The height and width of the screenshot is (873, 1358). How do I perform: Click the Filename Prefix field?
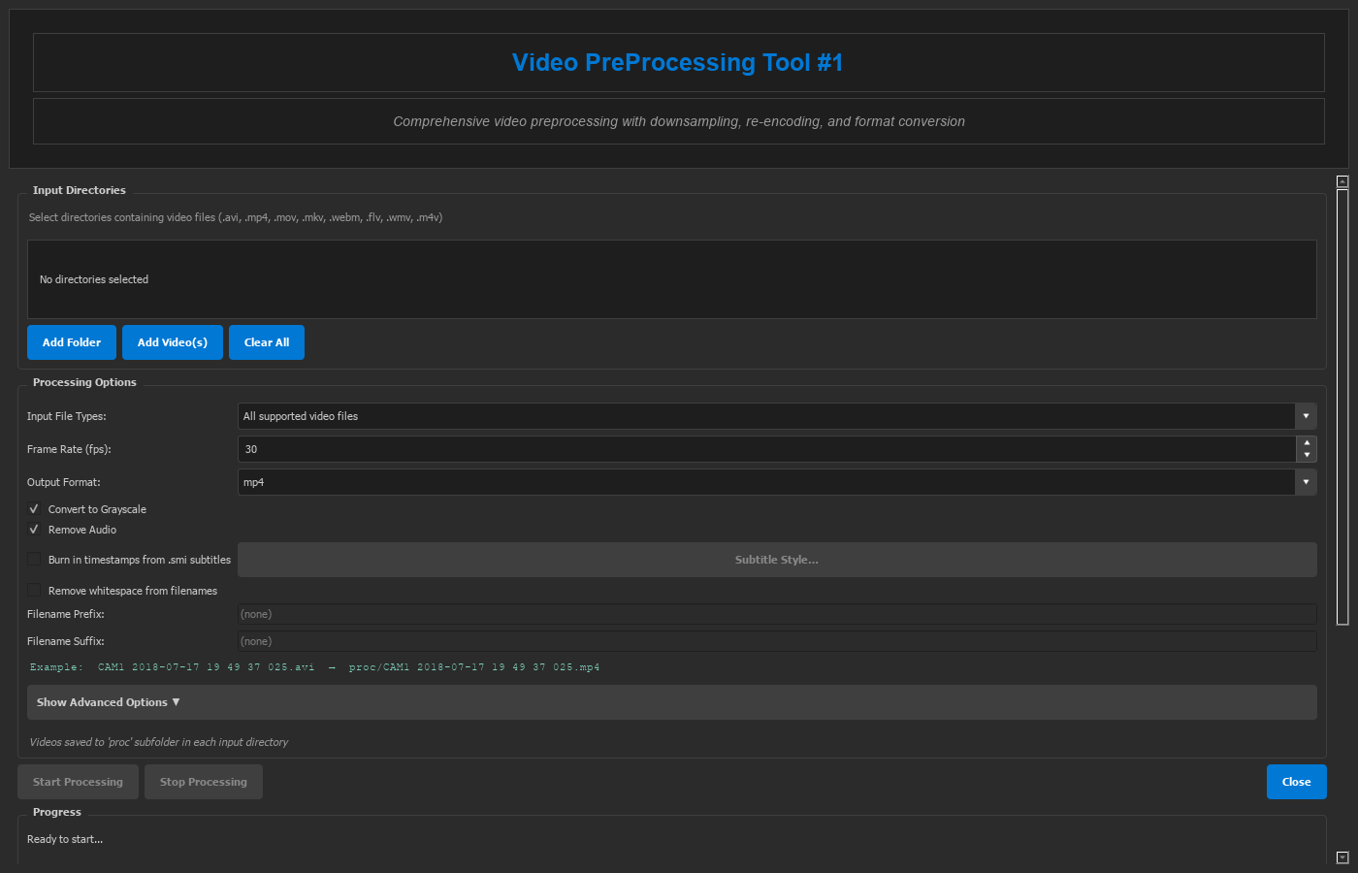click(x=777, y=614)
